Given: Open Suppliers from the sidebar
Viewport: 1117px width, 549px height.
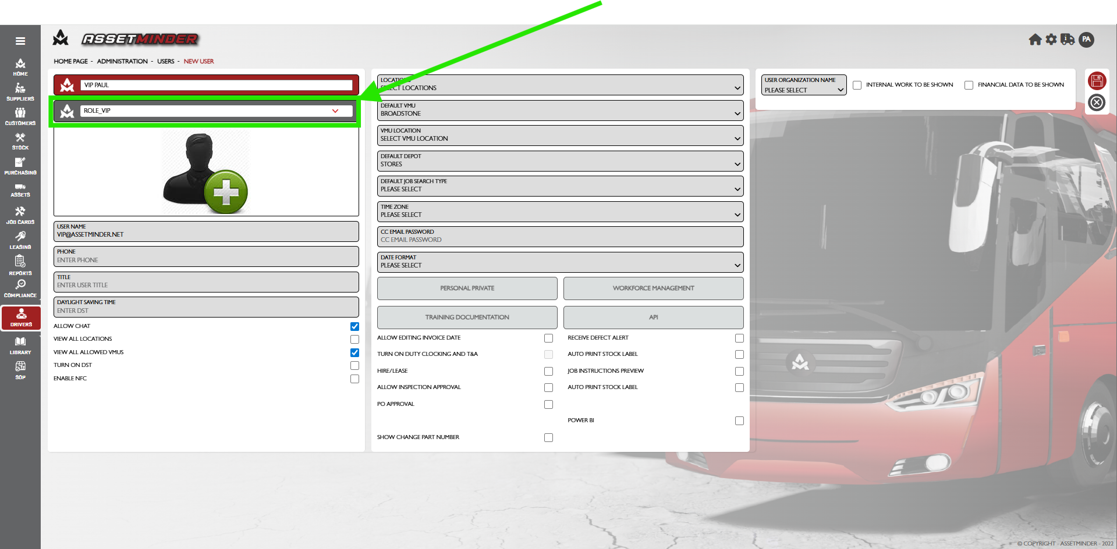Looking at the screenshot, I should tap(20, 92).
